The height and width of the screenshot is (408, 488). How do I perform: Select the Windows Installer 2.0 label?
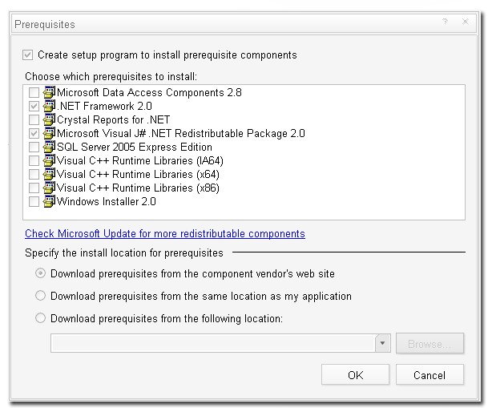tap(107, 202)
